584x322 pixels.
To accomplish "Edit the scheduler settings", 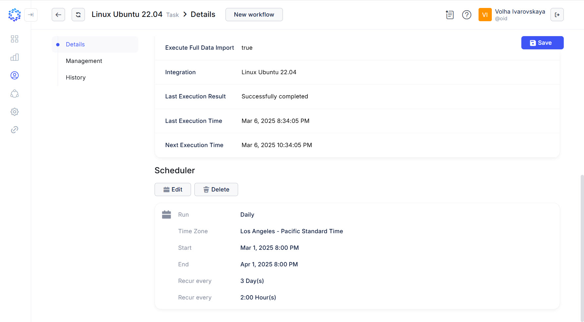I will pos(172,189).
